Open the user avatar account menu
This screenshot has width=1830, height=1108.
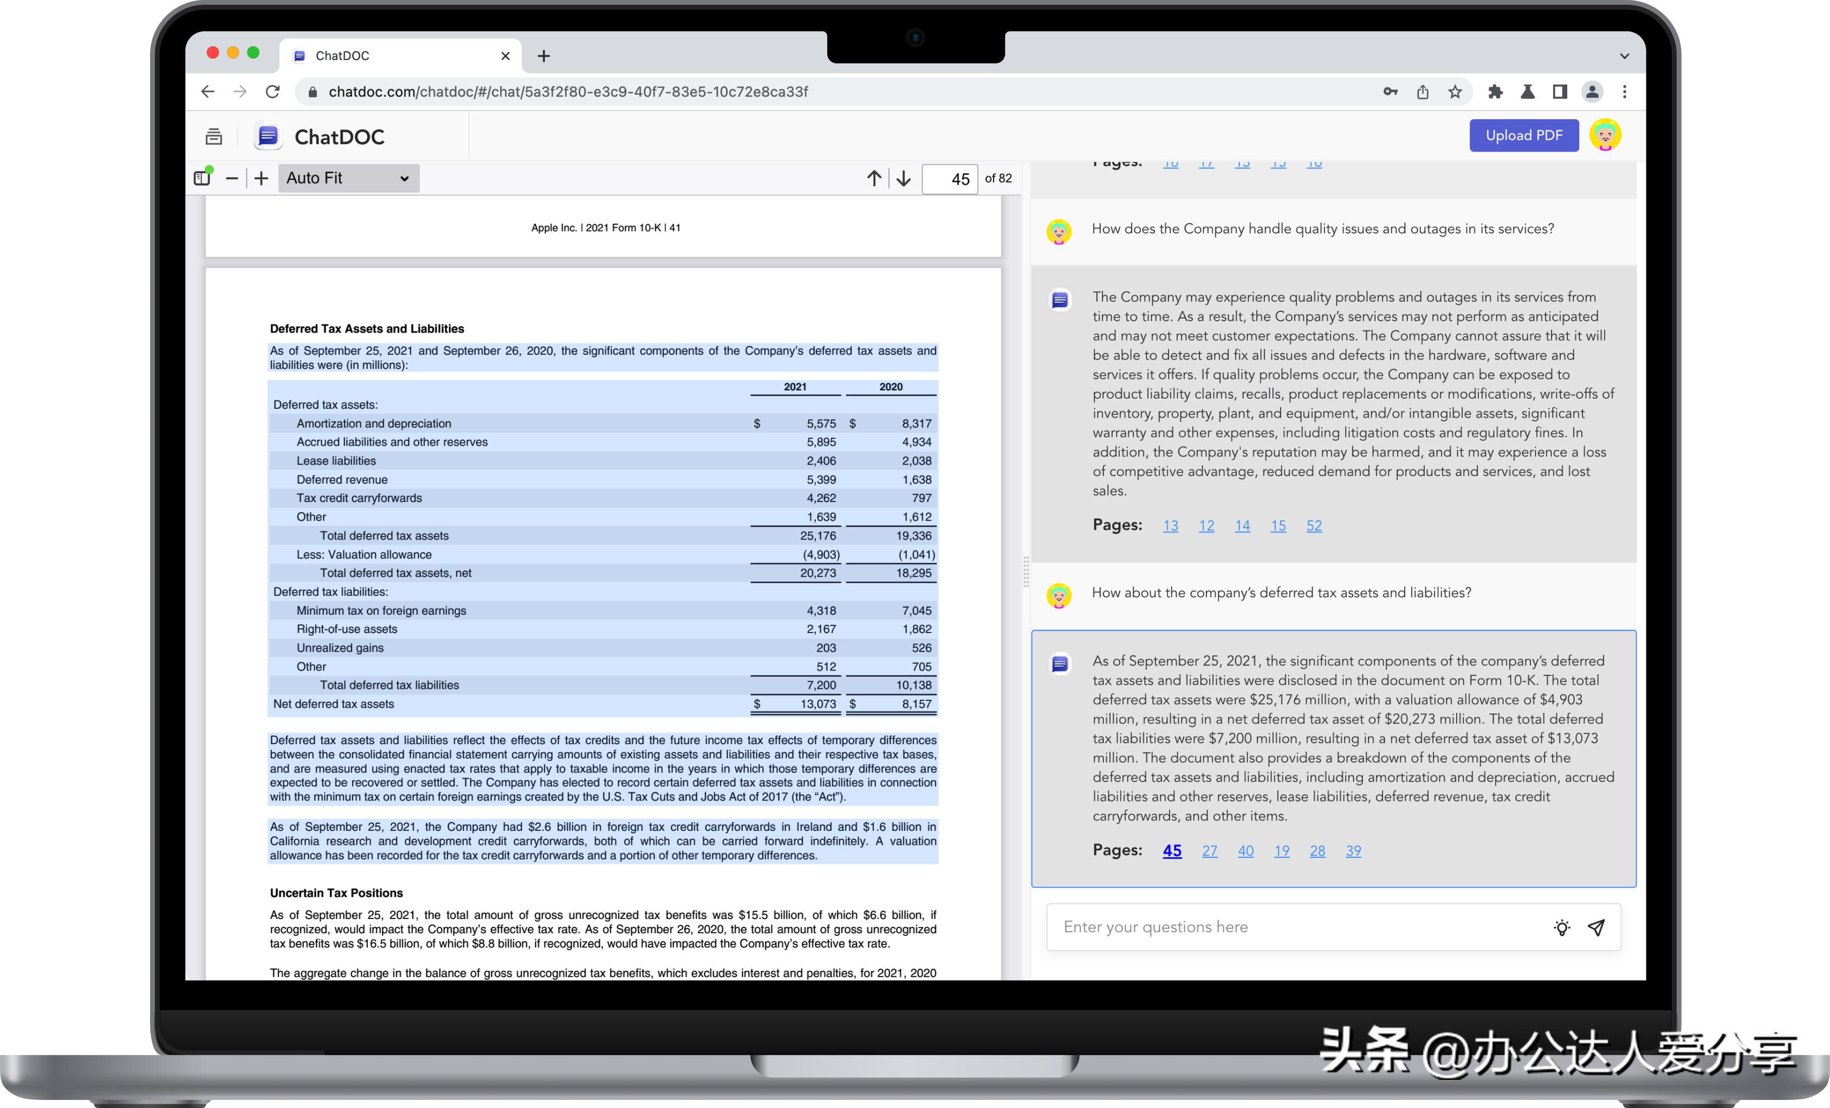click(1606, 135)
